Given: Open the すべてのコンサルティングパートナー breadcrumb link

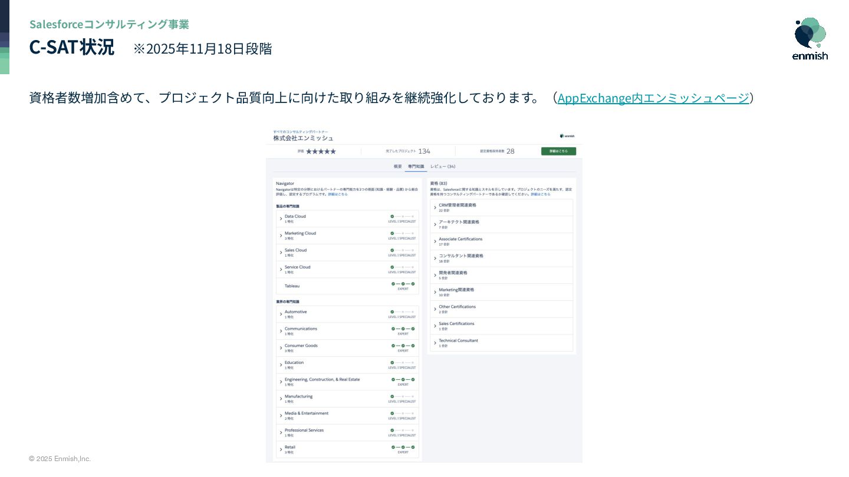Looking at the screenshot, I should tap(301, 132).
